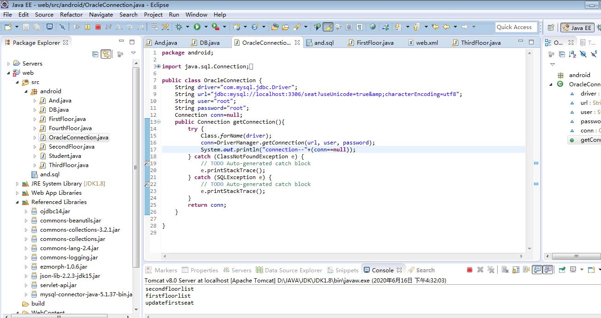Screen dimensions: 601x318
Task: Click the Collapse All icon in Package Explorer
Action: 96,54
